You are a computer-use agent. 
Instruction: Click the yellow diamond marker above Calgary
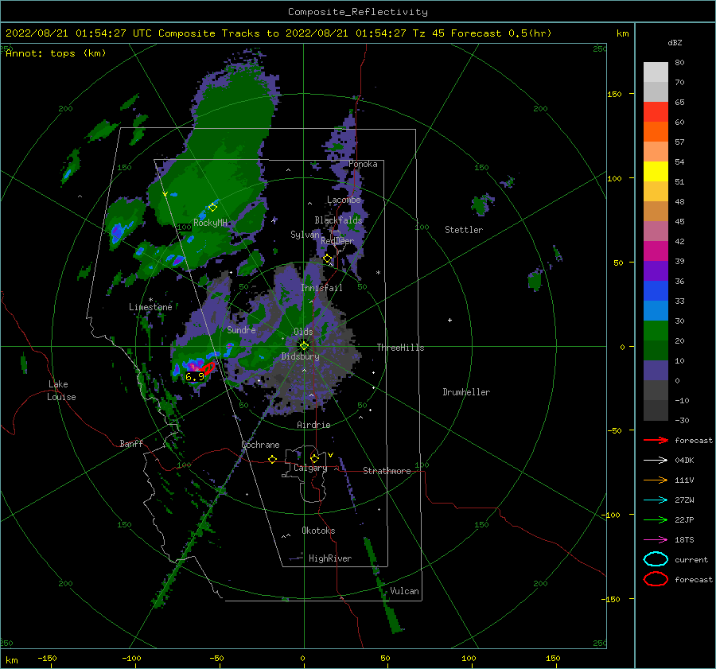(314, 458)
